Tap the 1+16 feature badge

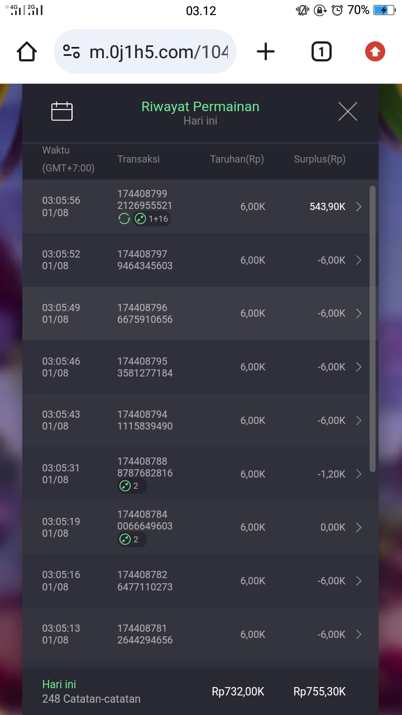coord(152,219)
